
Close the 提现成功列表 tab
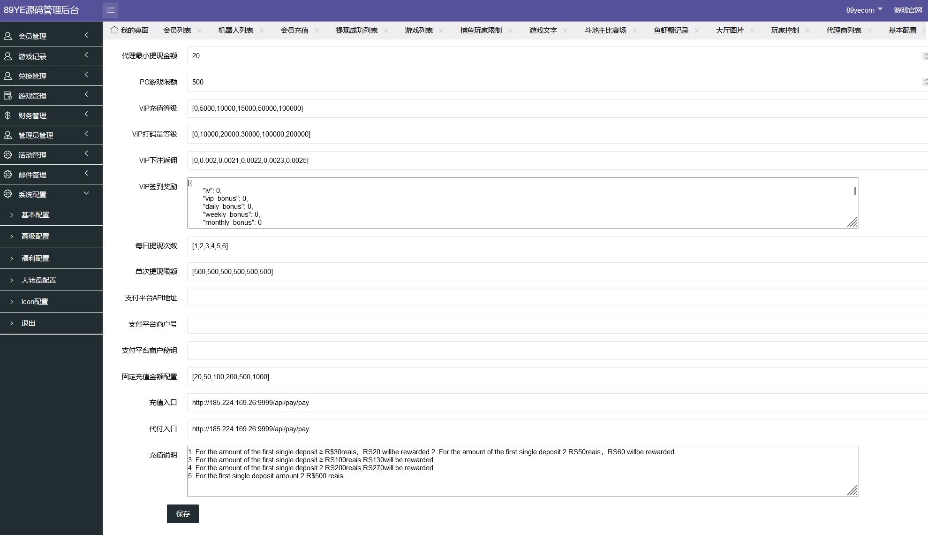[386, 31]
